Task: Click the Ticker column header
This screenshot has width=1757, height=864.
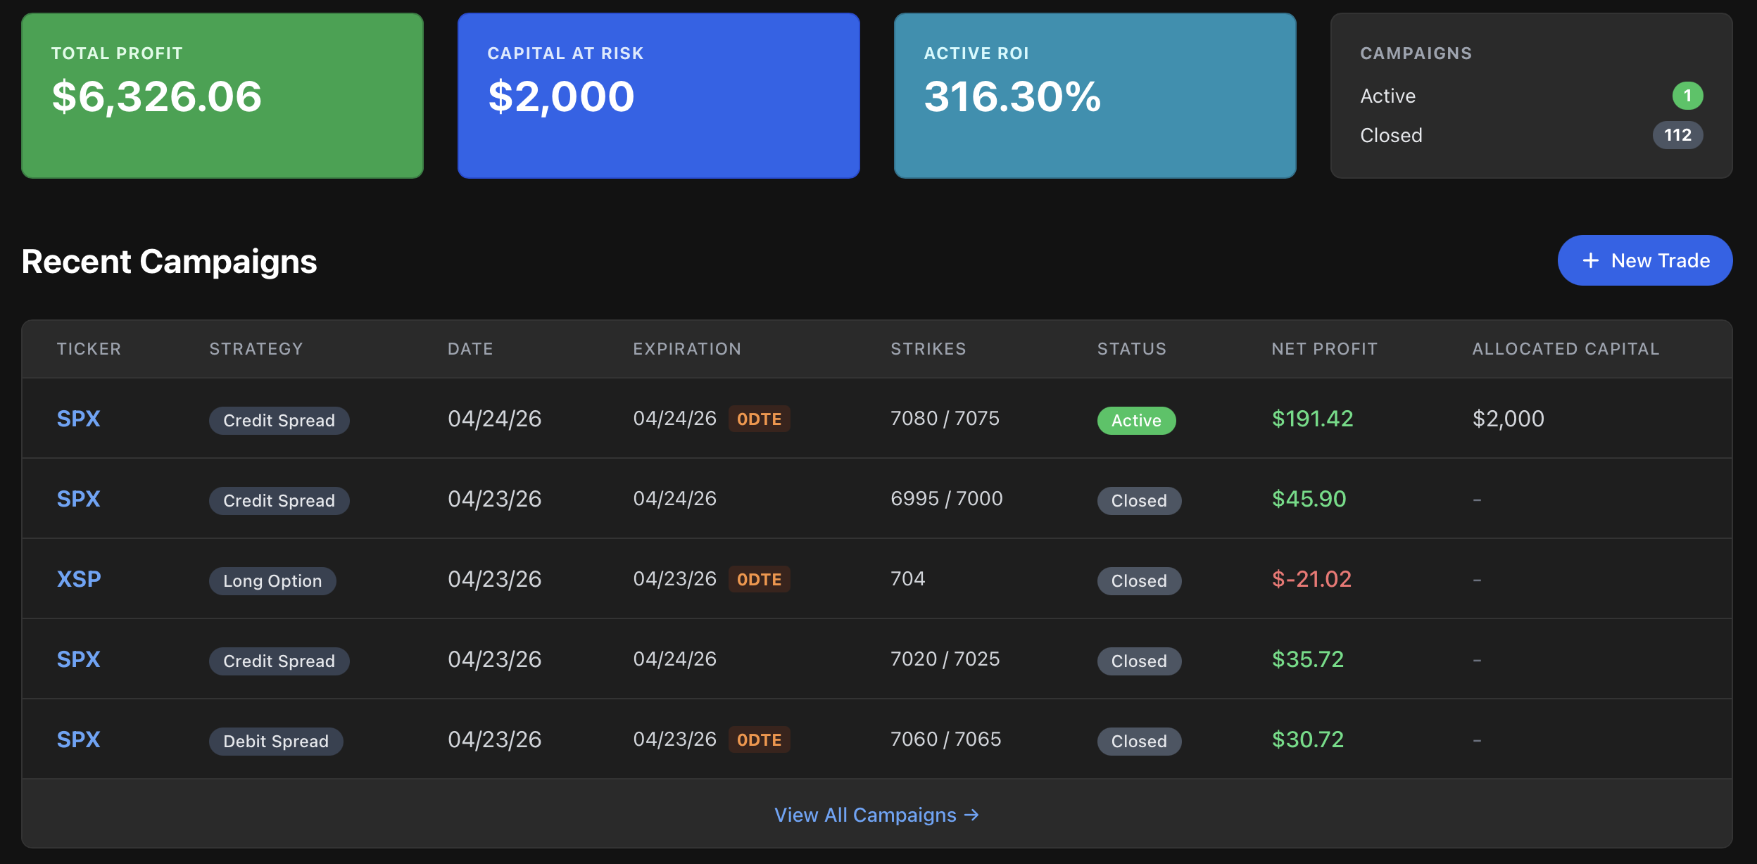Action: 89,349
